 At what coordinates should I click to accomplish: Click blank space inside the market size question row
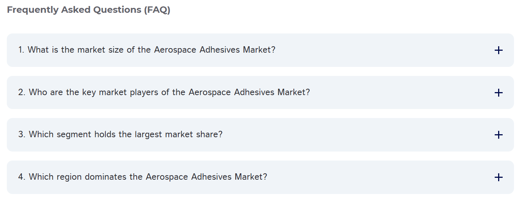[x=378, y=50]
